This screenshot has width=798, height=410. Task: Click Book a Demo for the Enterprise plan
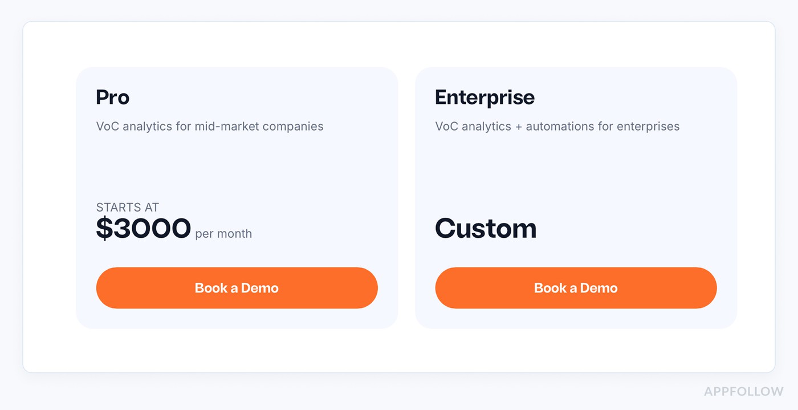tap(576, 288)
